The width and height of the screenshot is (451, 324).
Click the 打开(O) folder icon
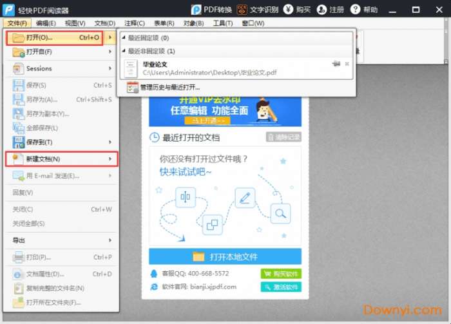pyautogui.click(x=19, y=37)
